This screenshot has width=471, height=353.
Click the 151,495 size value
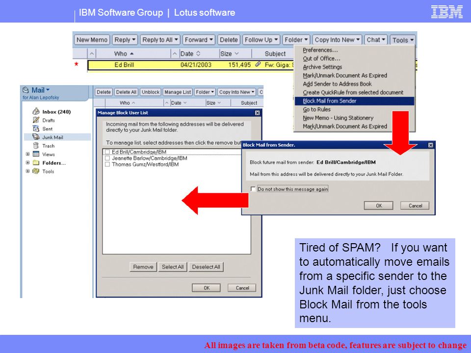pyautogui.click(x=239, y=65)
